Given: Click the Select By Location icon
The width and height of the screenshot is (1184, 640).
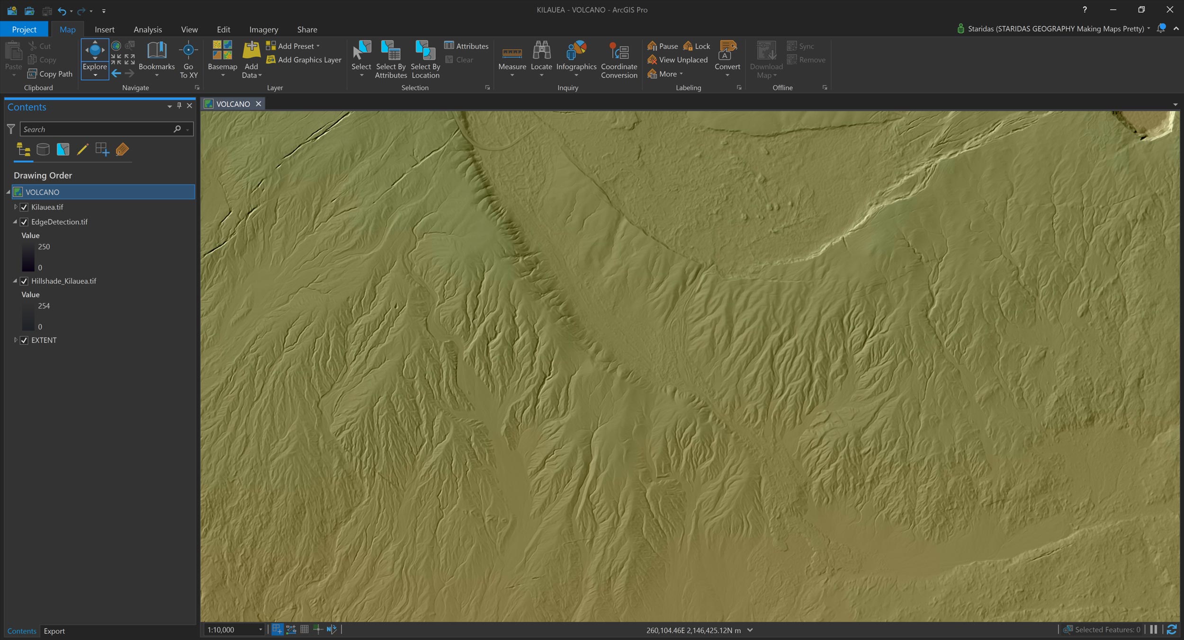Looking at the screenshot, I should 425,51.
